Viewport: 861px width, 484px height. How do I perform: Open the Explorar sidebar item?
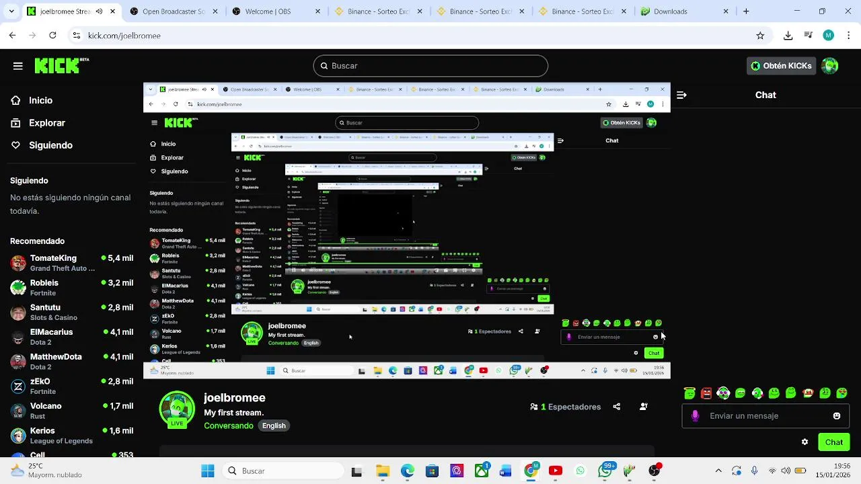coord(46,123)
